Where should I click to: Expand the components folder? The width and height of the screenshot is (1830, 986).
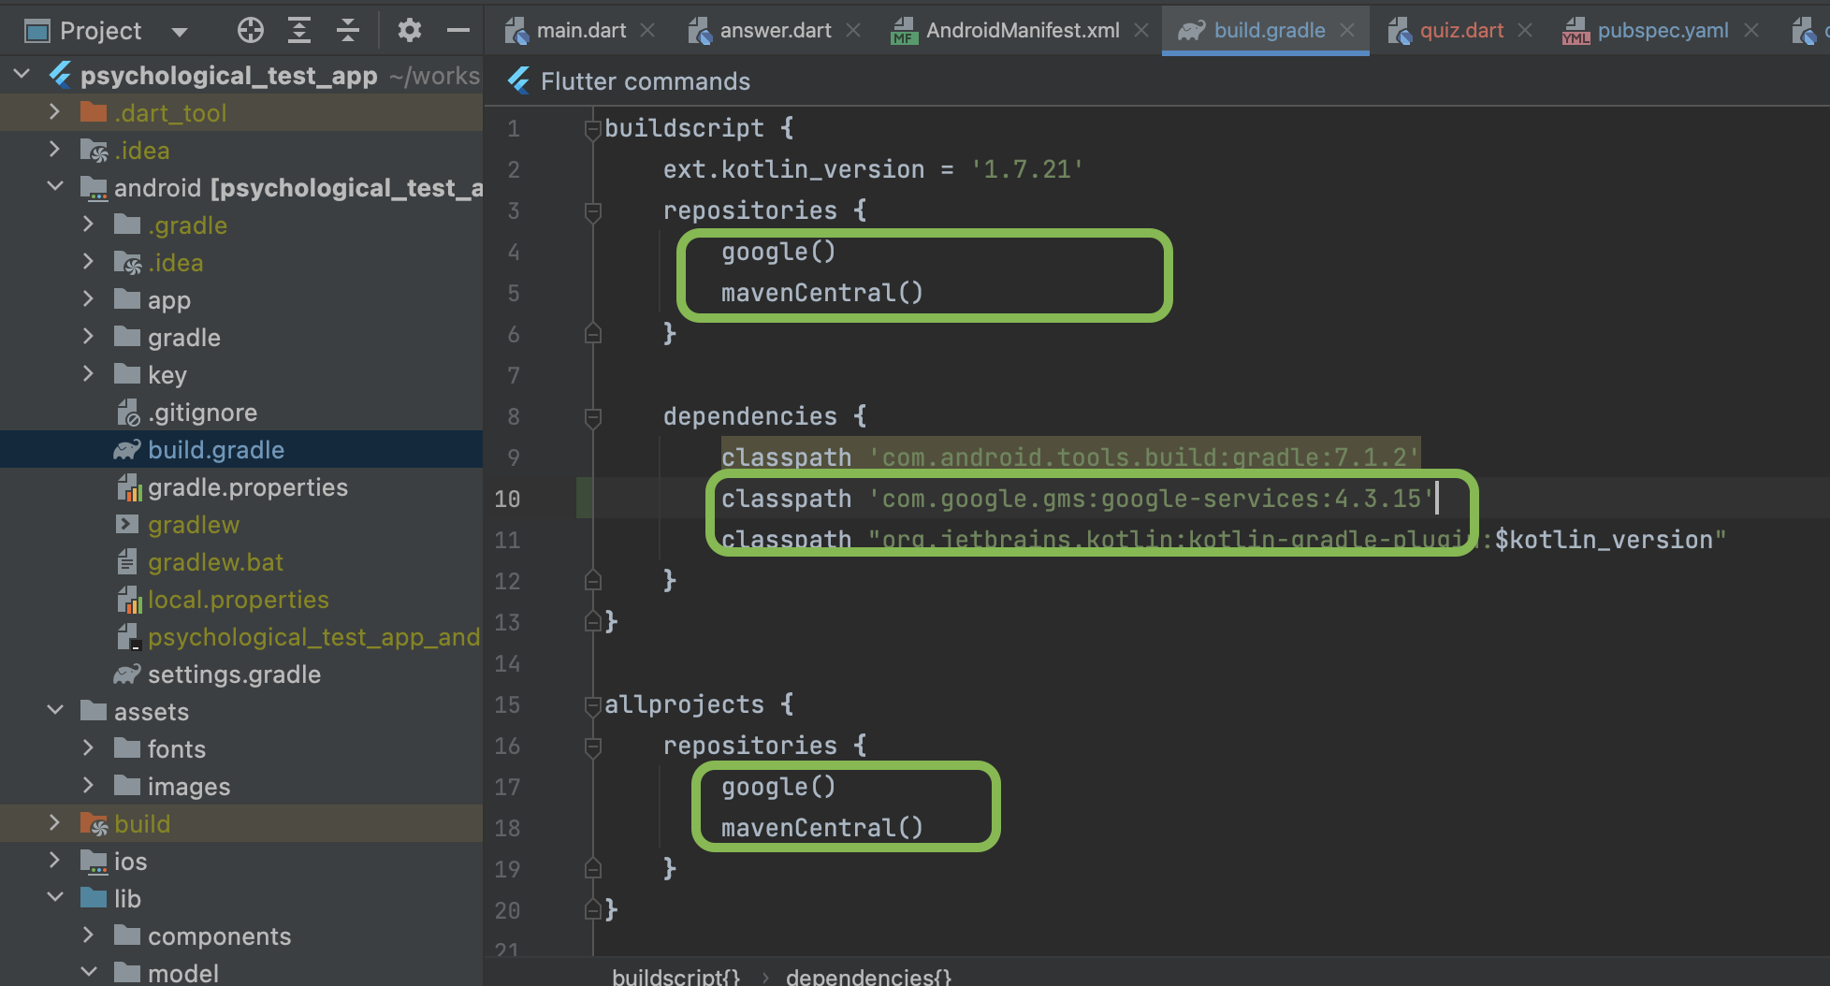tap(89, 935)
